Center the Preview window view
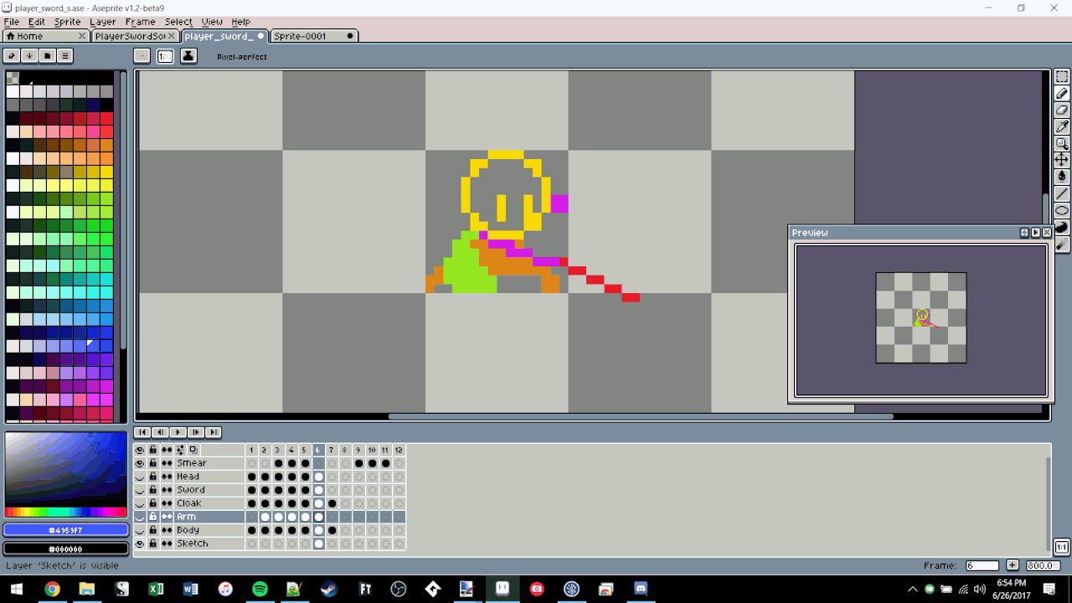The image size is (1072, 603). pos(1024,233)
